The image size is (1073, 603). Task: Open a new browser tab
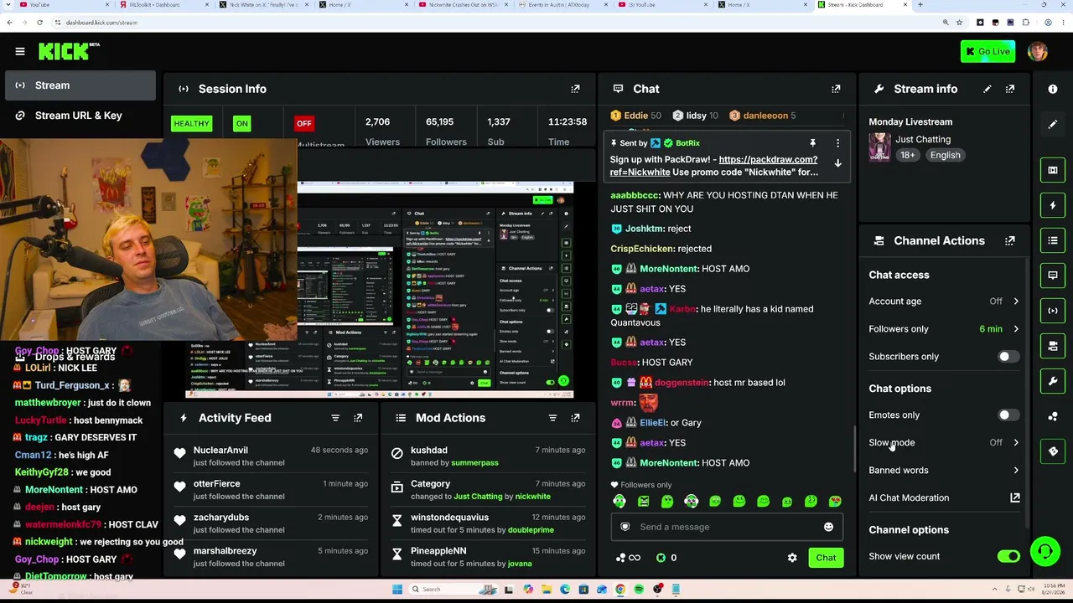click(x=920, y=5)
